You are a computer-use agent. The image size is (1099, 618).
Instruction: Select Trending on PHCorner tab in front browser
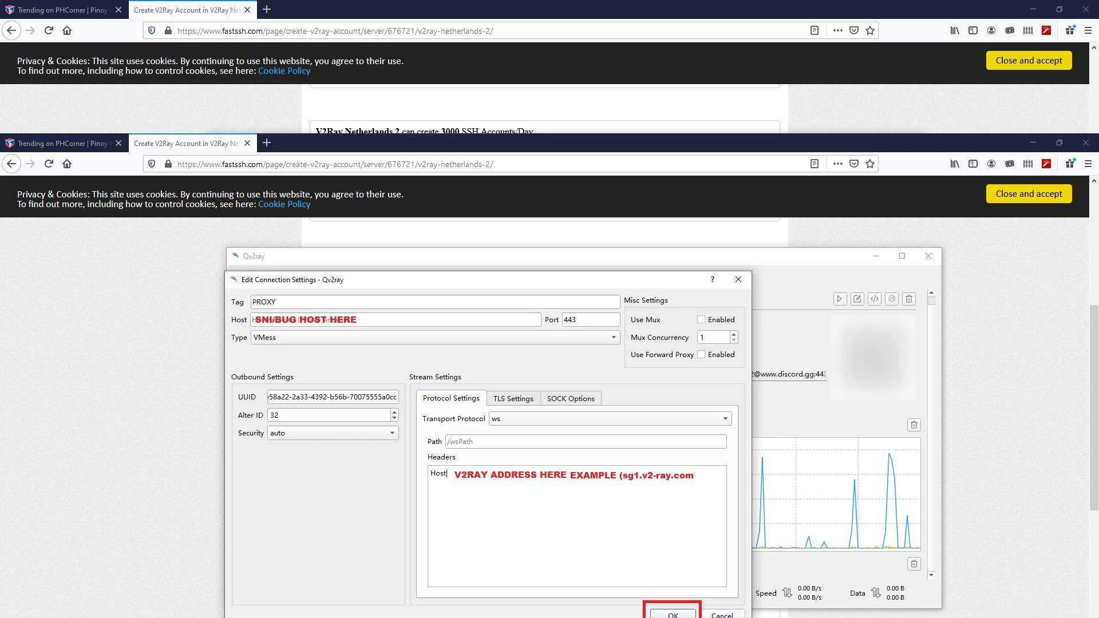pyautogui.click(x=62, y=143)
